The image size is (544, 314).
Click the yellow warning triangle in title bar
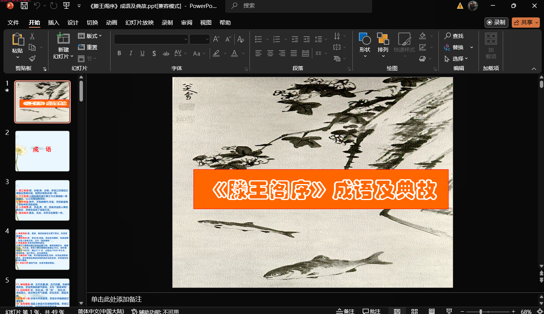(x=460, y=6)
